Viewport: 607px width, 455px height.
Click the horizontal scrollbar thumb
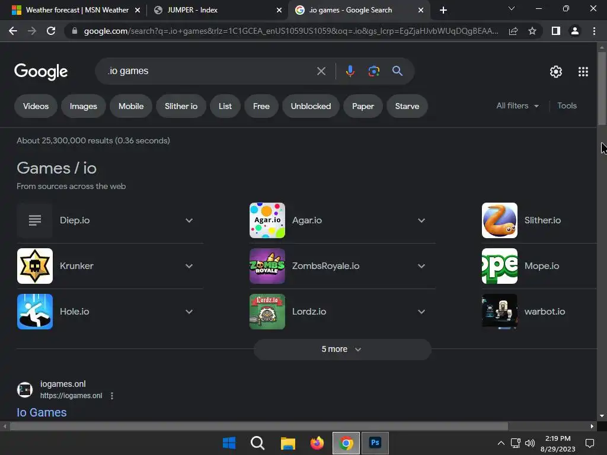[x=258, y=427]
